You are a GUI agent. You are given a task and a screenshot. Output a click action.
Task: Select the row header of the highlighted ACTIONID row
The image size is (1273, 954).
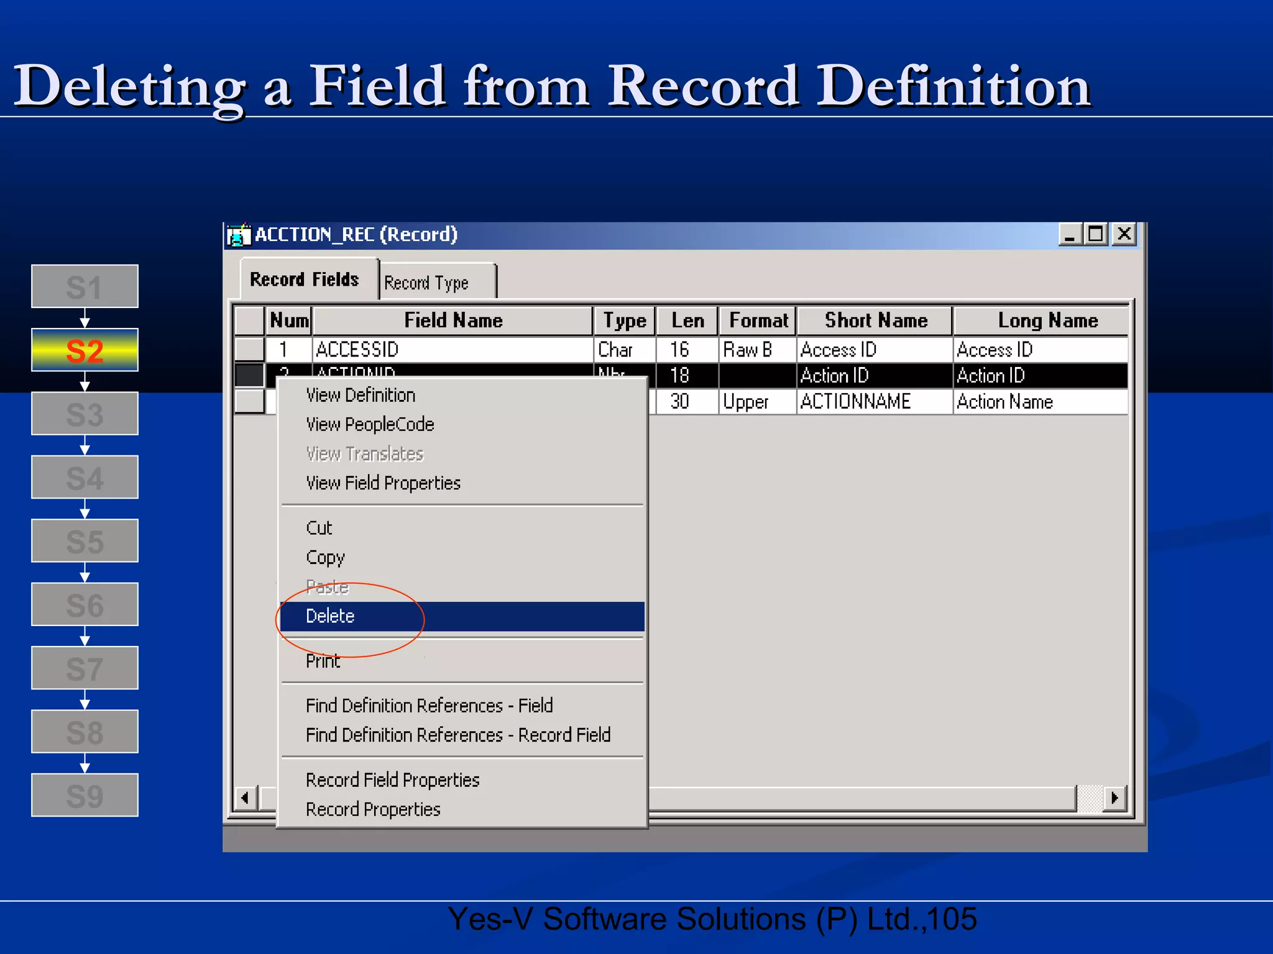pyautogui.click(x=249, y=375)
